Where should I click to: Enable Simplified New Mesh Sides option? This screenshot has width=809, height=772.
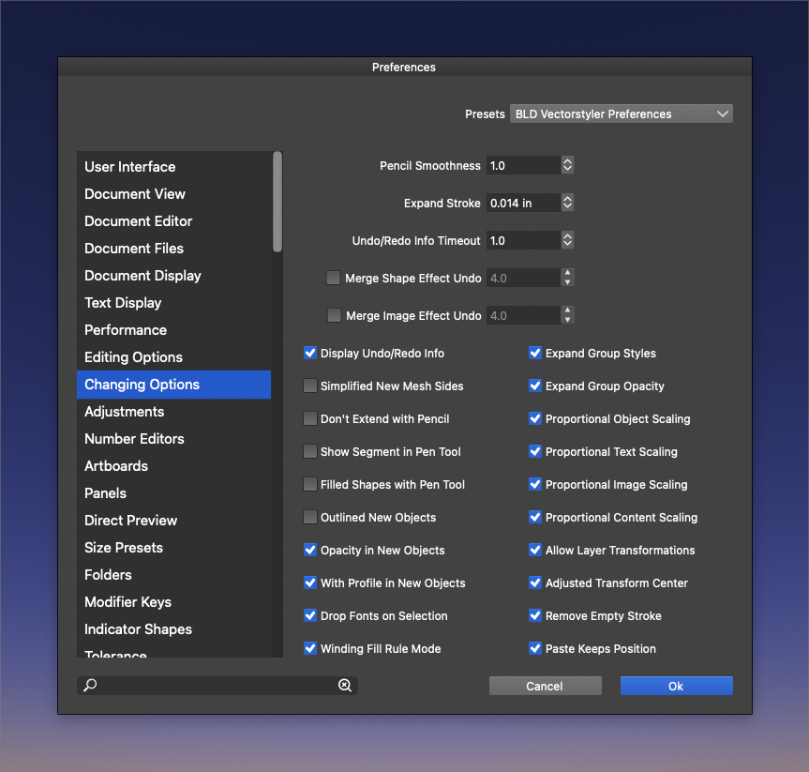coord(310,386)
